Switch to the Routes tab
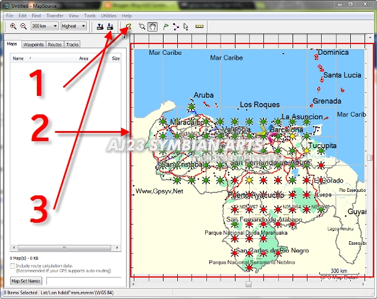 [x=55, y=45]
